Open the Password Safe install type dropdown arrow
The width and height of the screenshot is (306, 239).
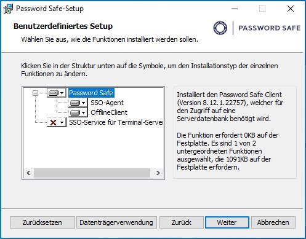tap(62, 93)
